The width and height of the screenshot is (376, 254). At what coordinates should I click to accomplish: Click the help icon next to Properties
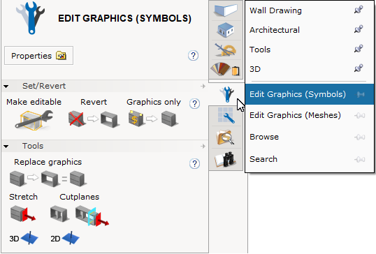[x=193, y=56]
